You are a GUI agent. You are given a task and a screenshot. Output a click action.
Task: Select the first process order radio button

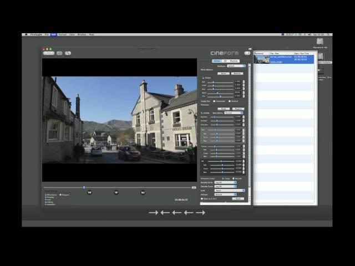pos(223,178)
